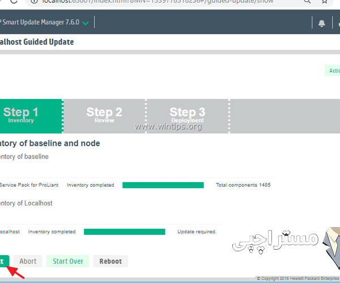Select the Step 3 Deployment tab

click(x=188, y=116)
